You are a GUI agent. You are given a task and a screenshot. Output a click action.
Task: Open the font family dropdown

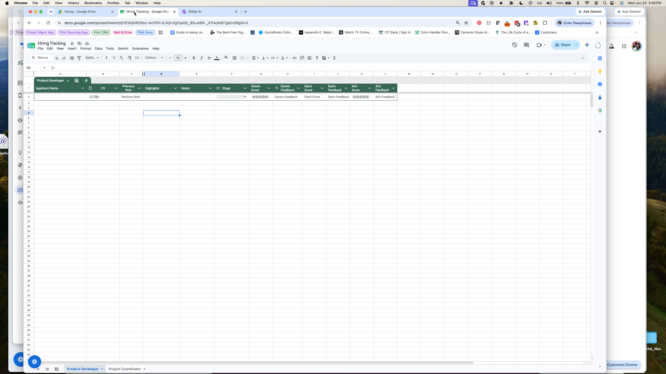154,58
